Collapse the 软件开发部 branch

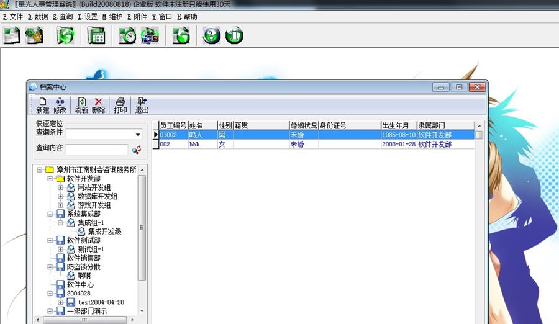click(50, 179)
